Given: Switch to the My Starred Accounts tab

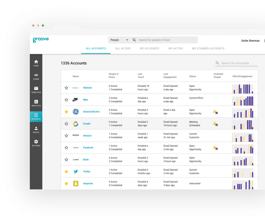Looking at the screenshot, I should tap(208, 48).
